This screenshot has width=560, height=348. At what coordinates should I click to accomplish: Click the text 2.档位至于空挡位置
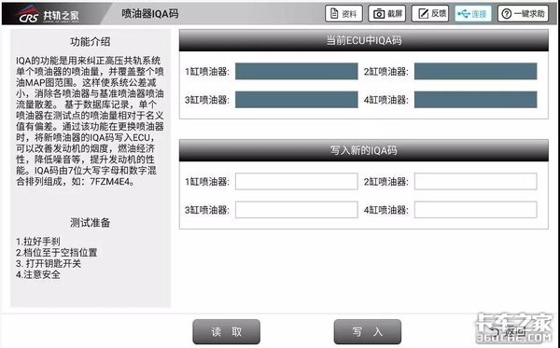pyautogui.click(x=56, y=252)
